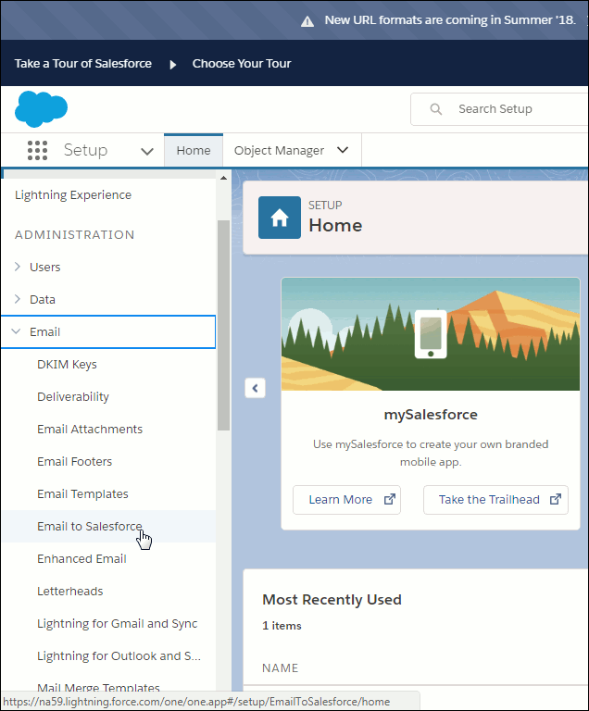589x711 pixels.
Task: Click the search magnifier icon
Action: coord(435,109)
